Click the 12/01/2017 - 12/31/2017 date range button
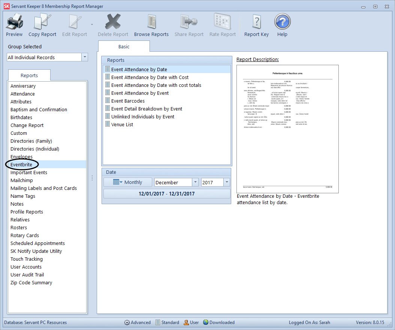 tap(167, 194)
